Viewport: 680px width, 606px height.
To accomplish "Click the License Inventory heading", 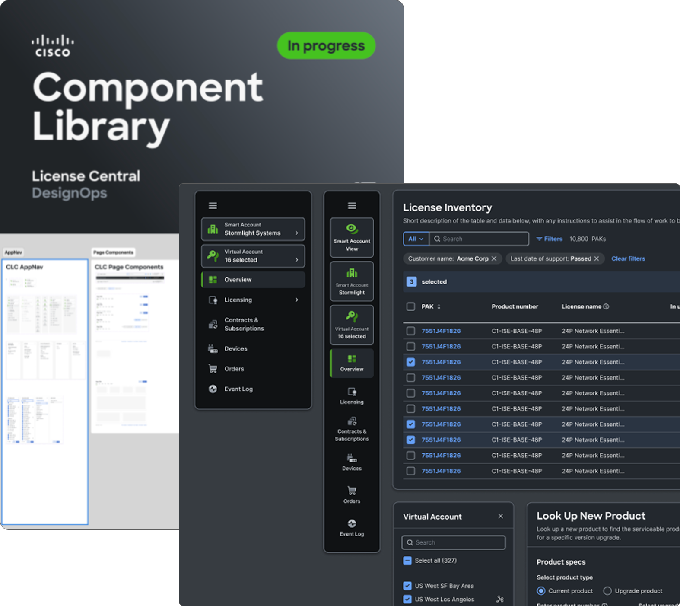I will (x=448, y=207).
